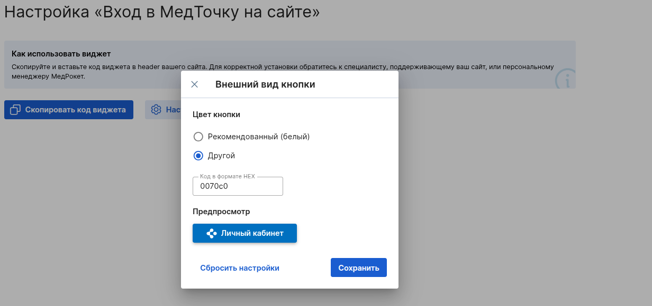Image resolution: width=652 pixels, height=306 pixels.
Task: Focus the HEX color code input field
Action: coord(238,186)
